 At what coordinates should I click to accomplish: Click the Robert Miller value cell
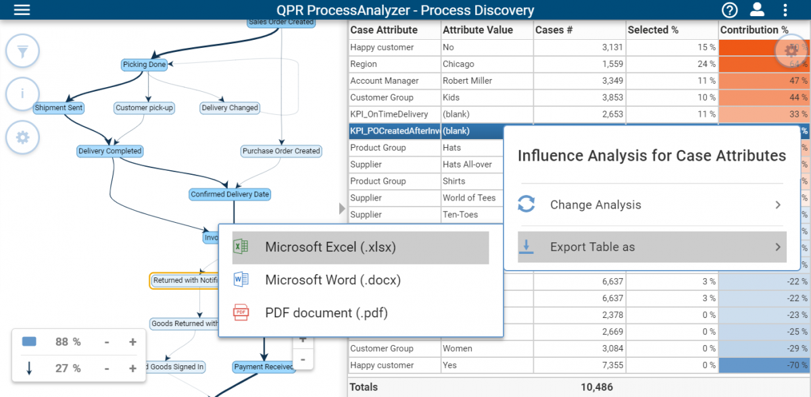coord(487,81)
